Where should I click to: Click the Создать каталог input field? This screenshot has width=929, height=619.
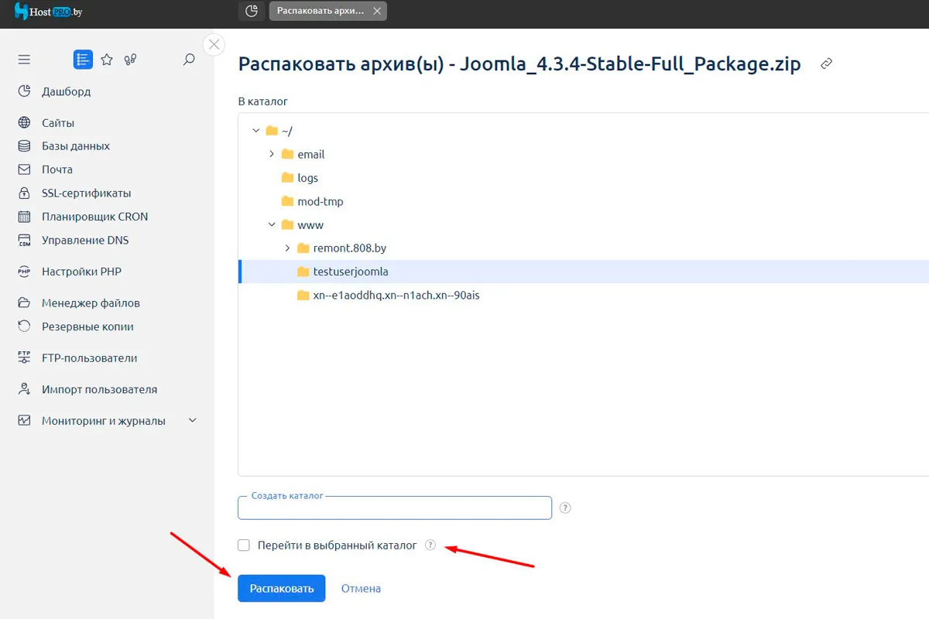coord(395,508)
